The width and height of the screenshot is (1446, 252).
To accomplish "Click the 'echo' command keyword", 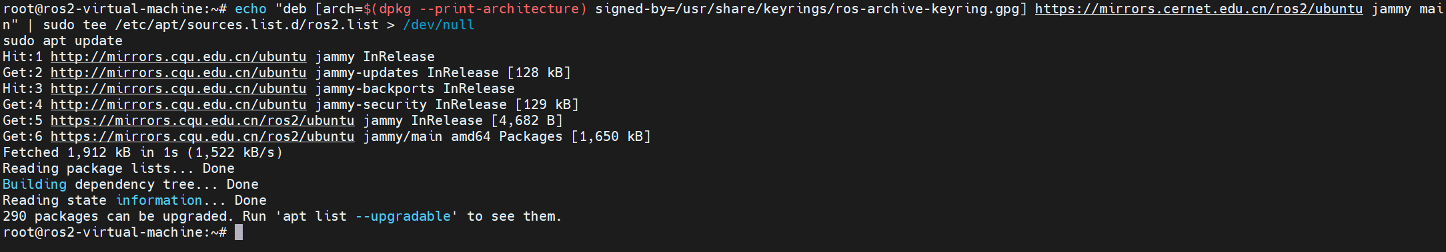I will pyautogui.click(x=251, y=9).
